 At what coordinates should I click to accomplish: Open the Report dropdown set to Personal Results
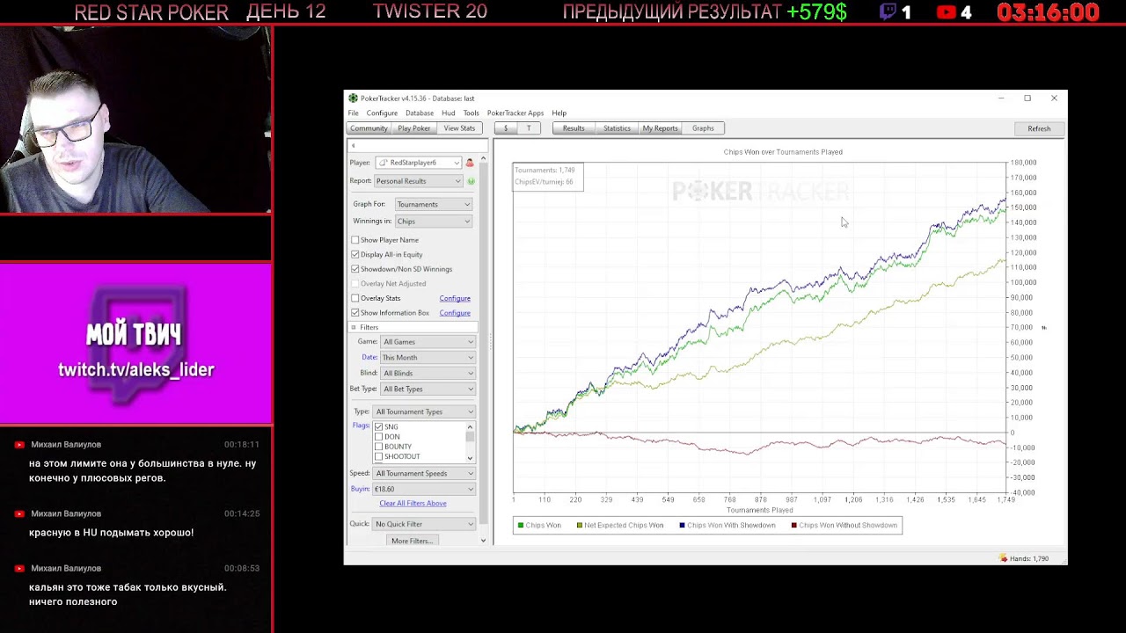pos(419,181)
